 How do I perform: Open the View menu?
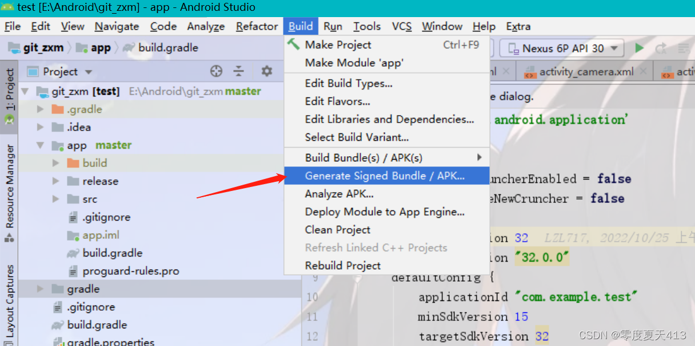(73, 26)
